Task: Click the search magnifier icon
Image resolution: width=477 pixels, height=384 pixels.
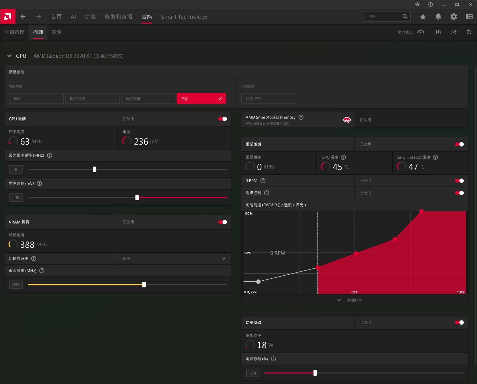Action: tap(405, 17)
